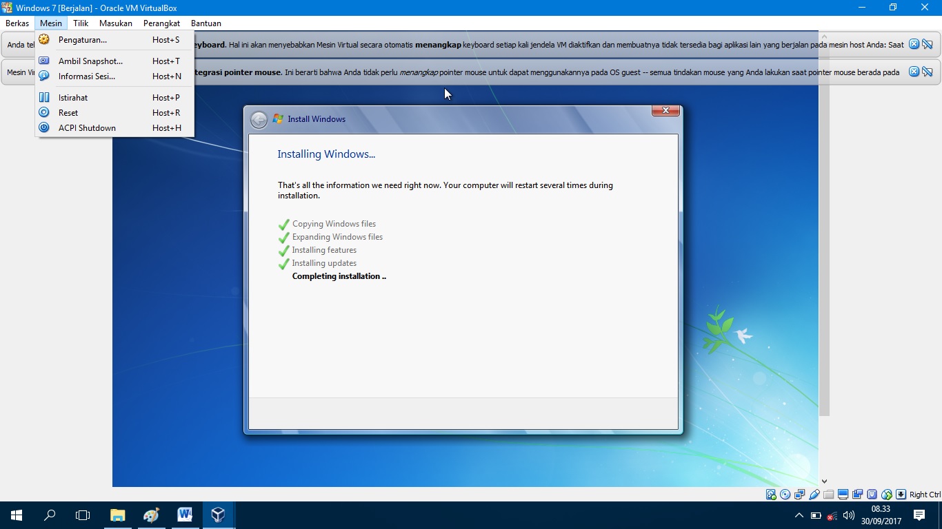Dismiss the keyboard capture notification

click(914, 44)
